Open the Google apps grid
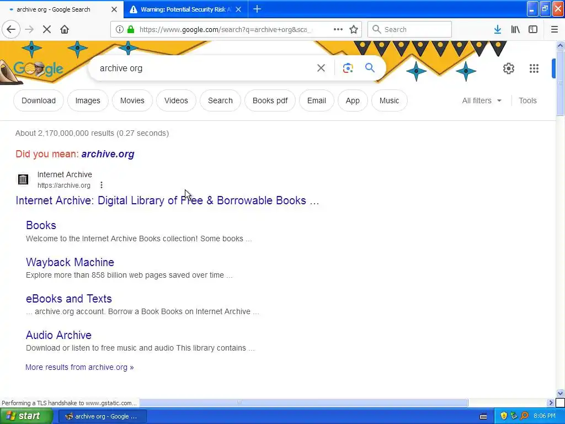This screenshot has height=424, width=565. click(534, 68)
